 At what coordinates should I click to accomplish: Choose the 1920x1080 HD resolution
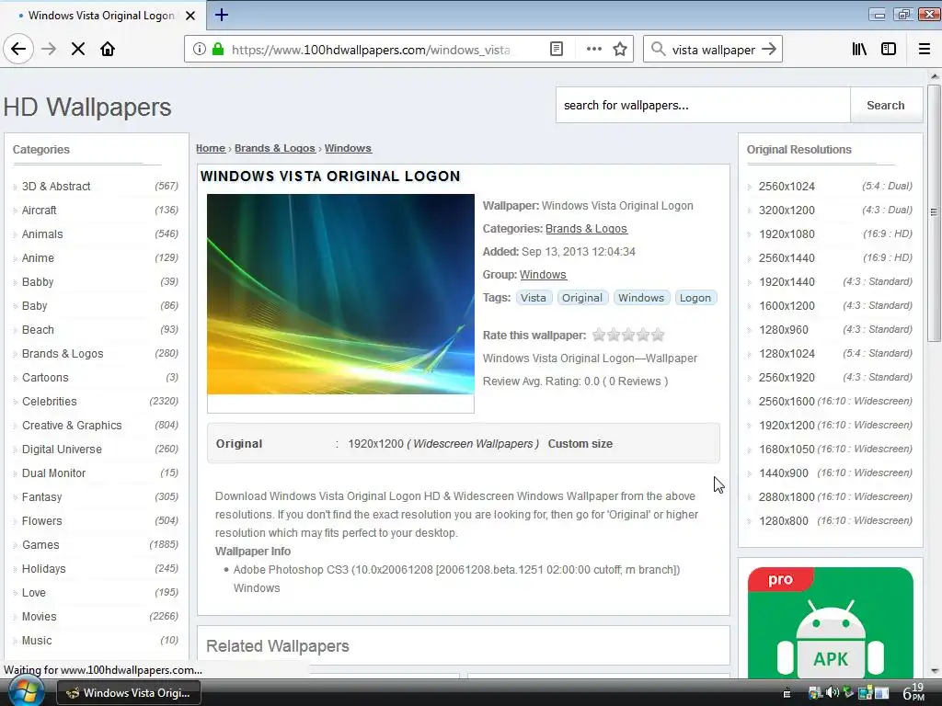point(787,234)
